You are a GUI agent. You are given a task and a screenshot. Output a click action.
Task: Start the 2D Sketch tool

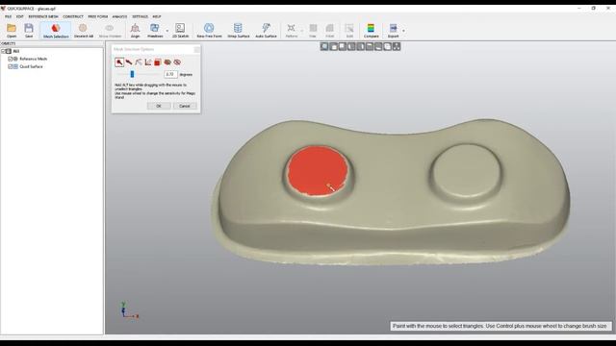click(180, 30)
